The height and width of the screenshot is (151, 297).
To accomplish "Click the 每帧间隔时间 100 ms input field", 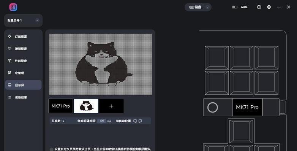I will click(x=102, y=121).
